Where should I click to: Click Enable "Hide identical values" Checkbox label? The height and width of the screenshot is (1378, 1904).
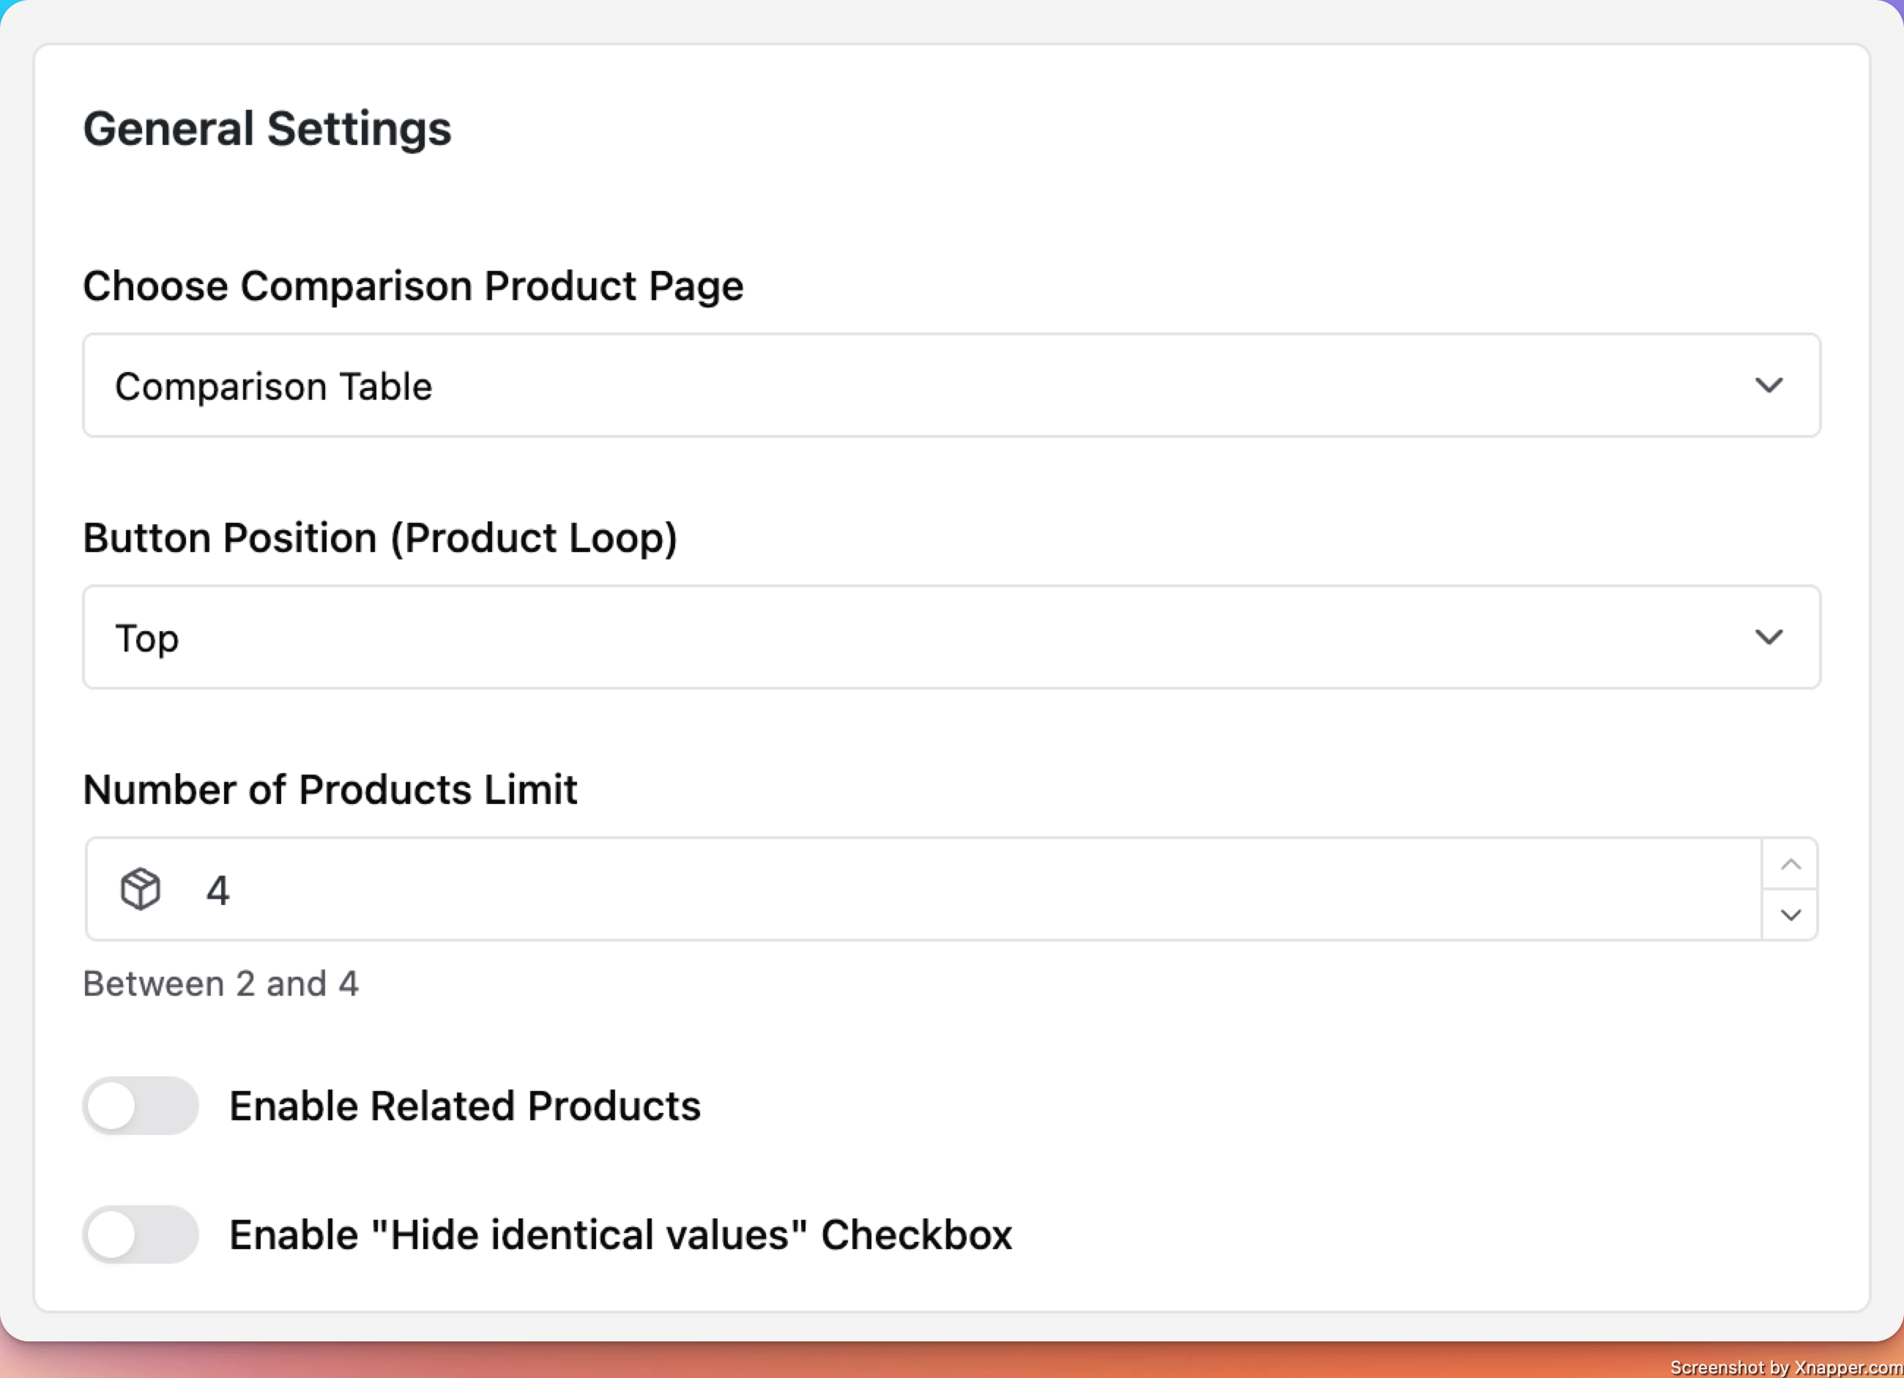click(620, 1234)
